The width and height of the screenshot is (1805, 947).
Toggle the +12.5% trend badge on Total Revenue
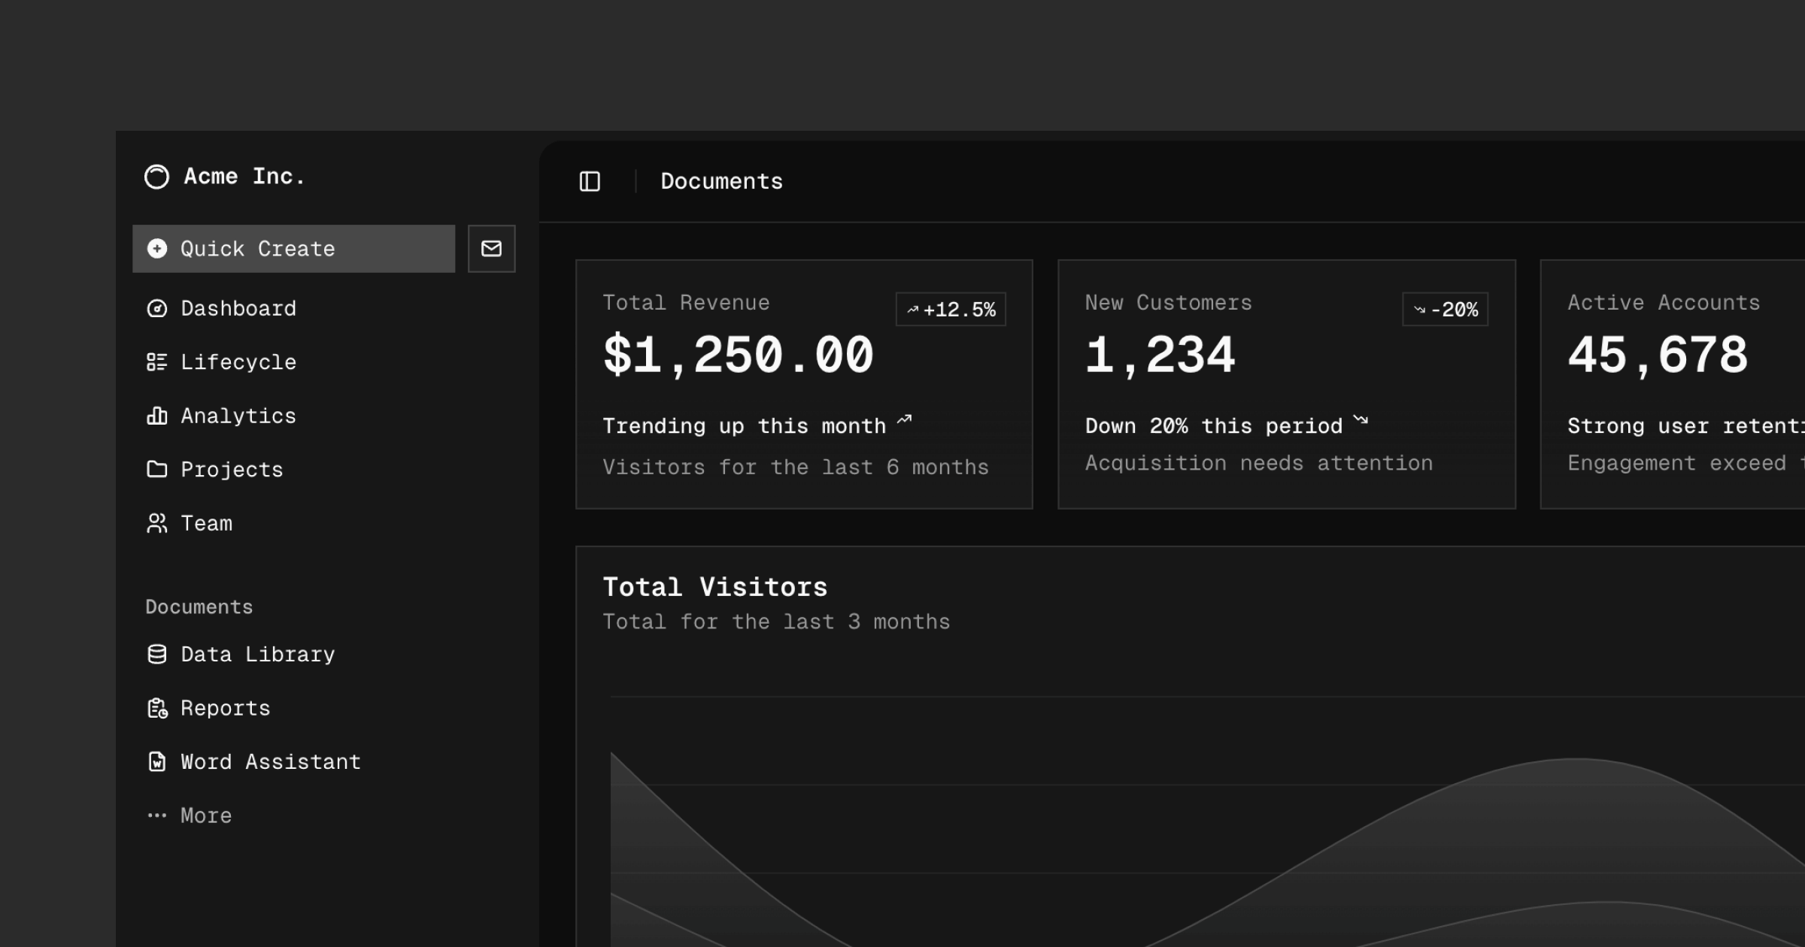point(951,308)
